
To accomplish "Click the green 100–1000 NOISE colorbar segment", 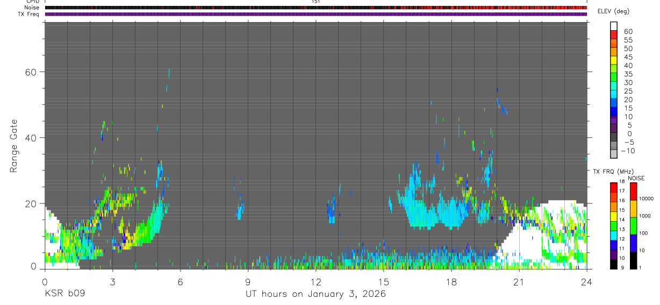I will [633, 226].
